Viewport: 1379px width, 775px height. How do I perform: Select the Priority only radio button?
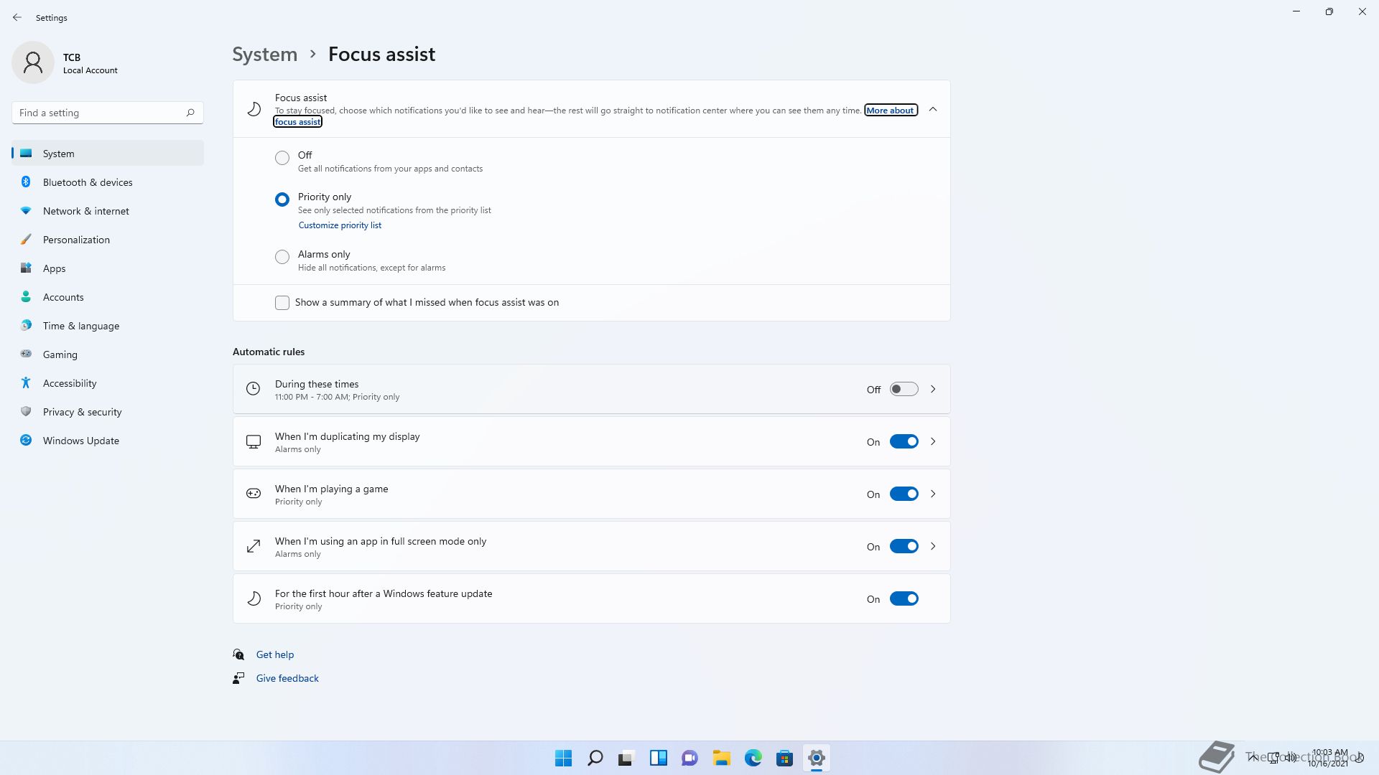click(282, 199)
